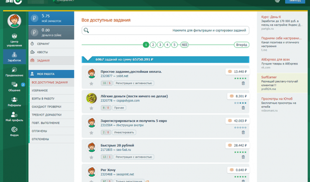Select Заработок in the left sidebar

tap(14, 56)
